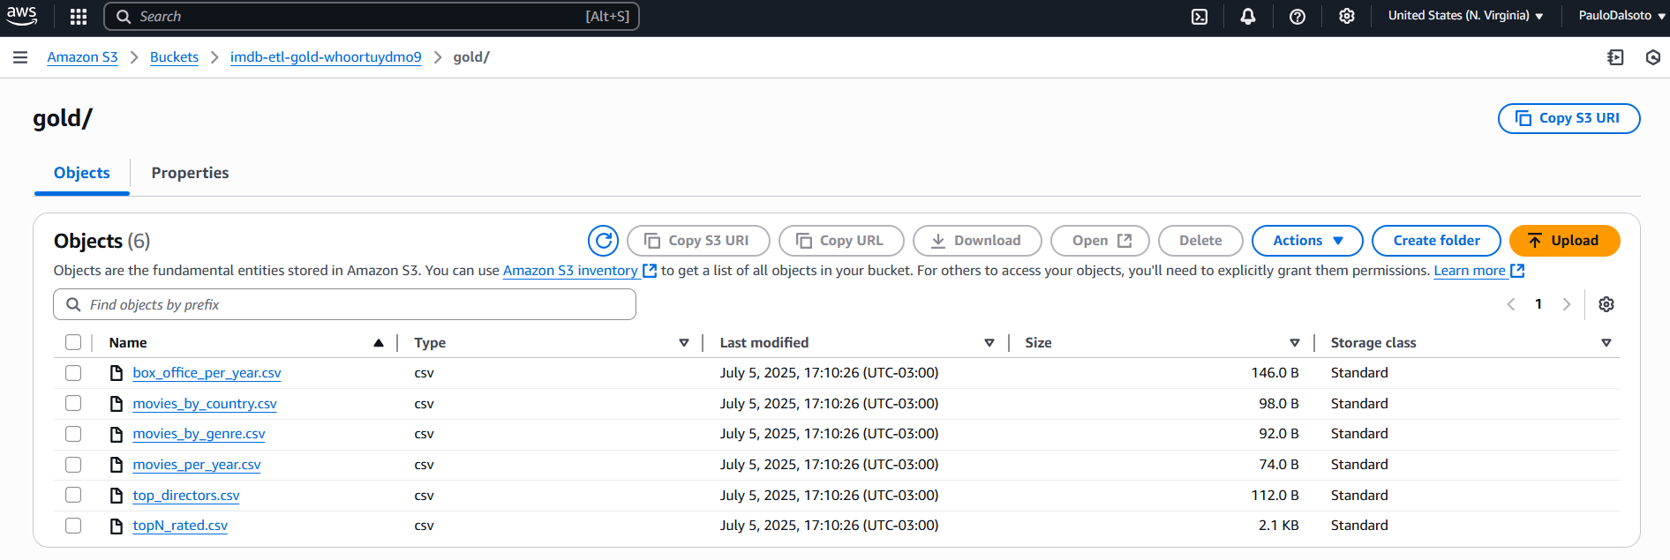The height and width of the screenshot is (560, 1670).
Task: Click the orange Upload button
Action: point(1564,241)
